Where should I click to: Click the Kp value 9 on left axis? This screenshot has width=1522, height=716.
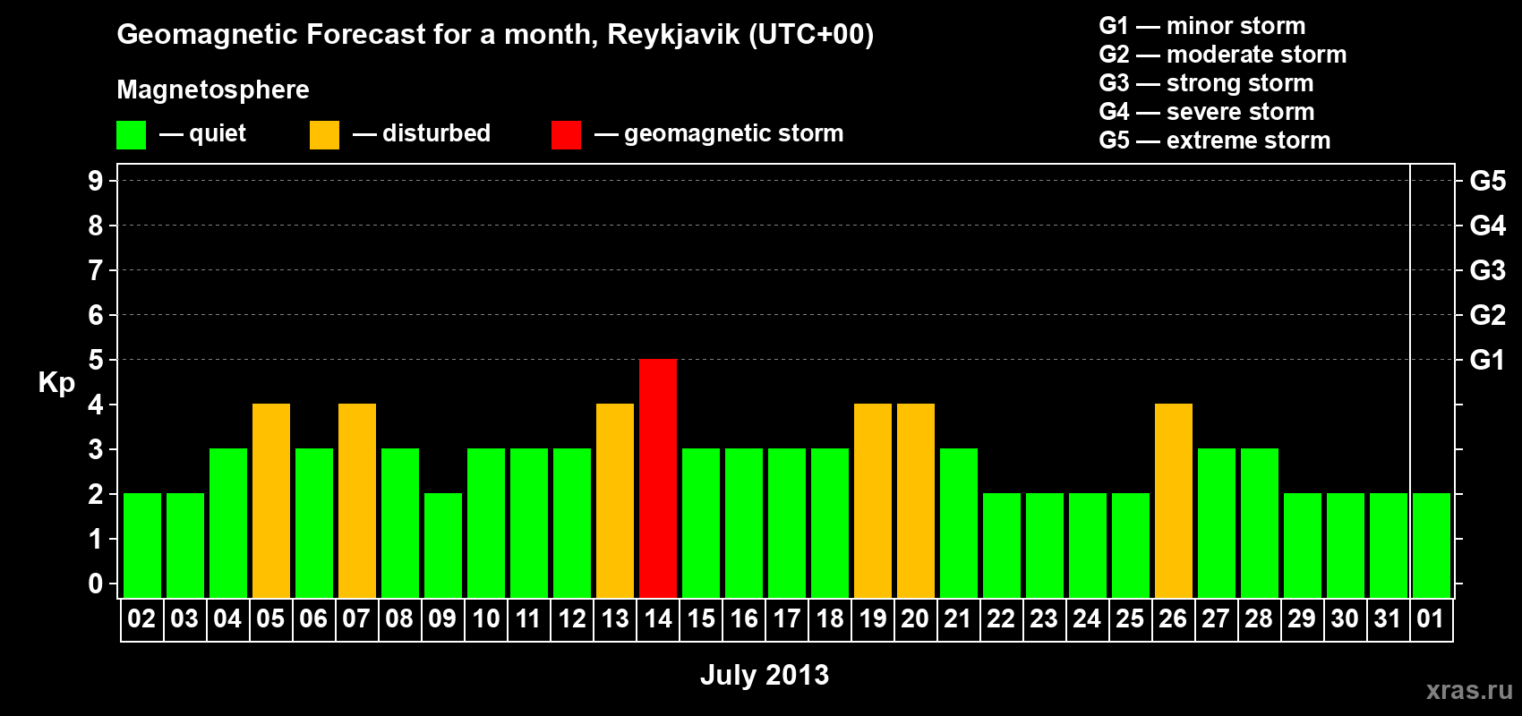coord(96,181)
